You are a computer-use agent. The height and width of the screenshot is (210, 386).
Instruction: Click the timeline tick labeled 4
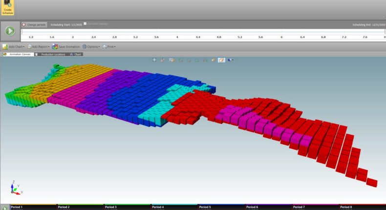[177, 37]
